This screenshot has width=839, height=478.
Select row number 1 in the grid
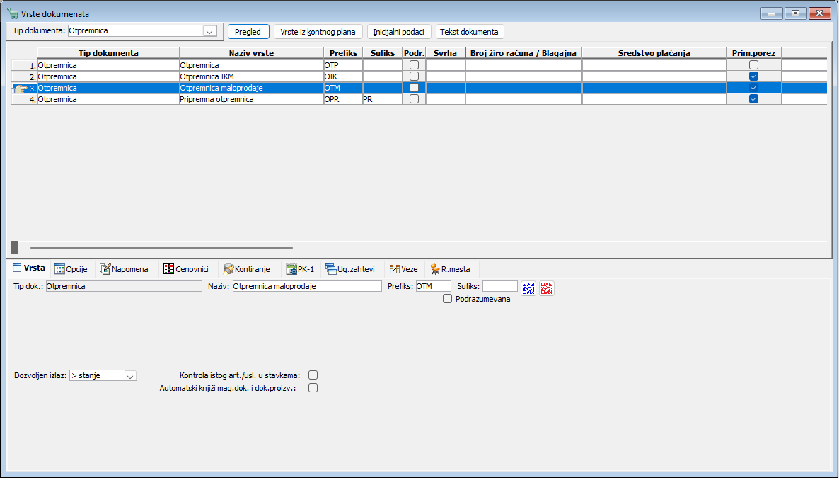click(24, 65)
